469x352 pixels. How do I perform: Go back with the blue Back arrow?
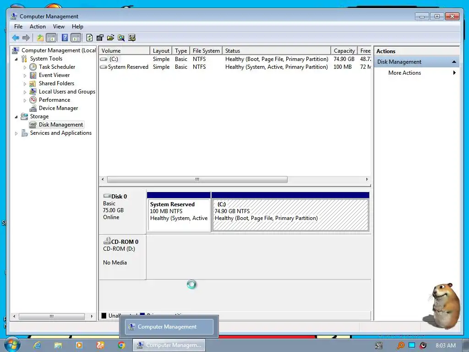pos(16,38)
